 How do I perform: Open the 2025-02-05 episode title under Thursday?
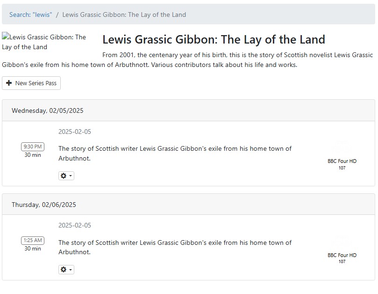(x=75, y=225)
